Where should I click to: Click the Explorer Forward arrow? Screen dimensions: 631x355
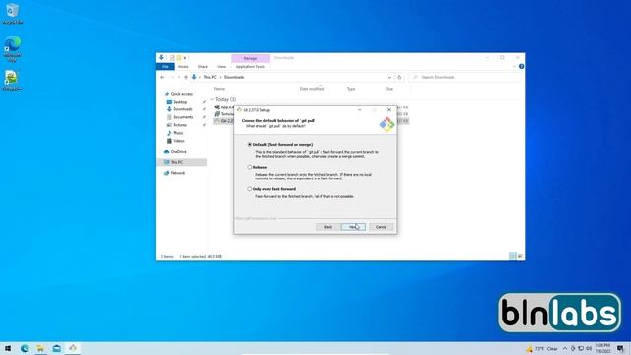point(172,77)
